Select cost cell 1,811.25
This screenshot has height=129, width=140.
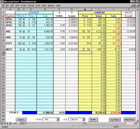coord(45,49)
